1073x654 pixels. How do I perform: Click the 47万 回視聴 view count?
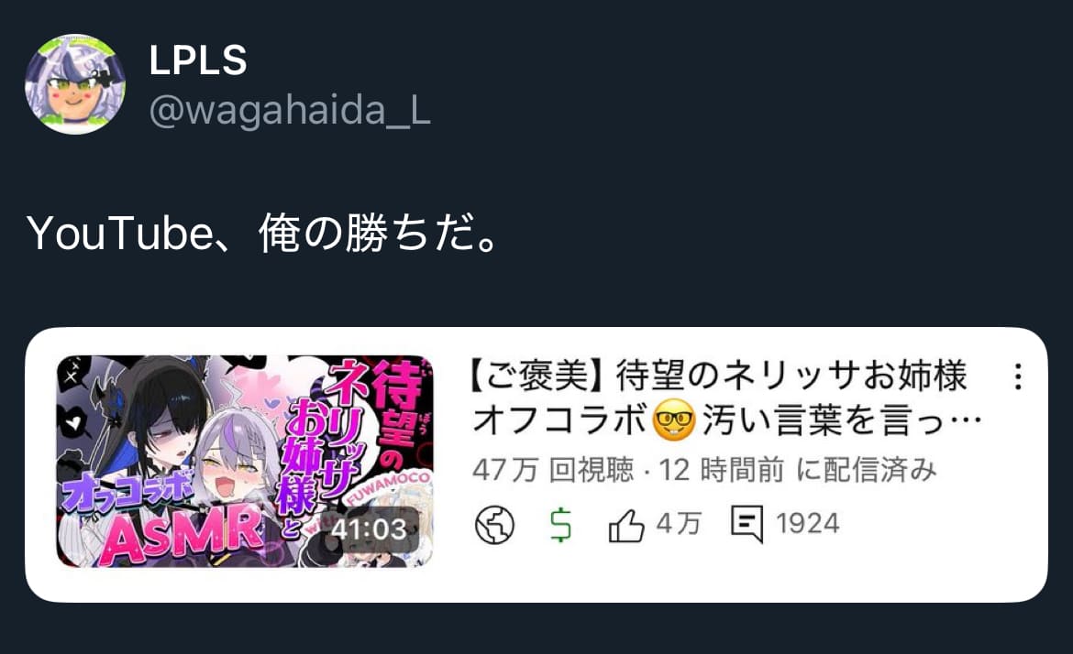point(553,470)
